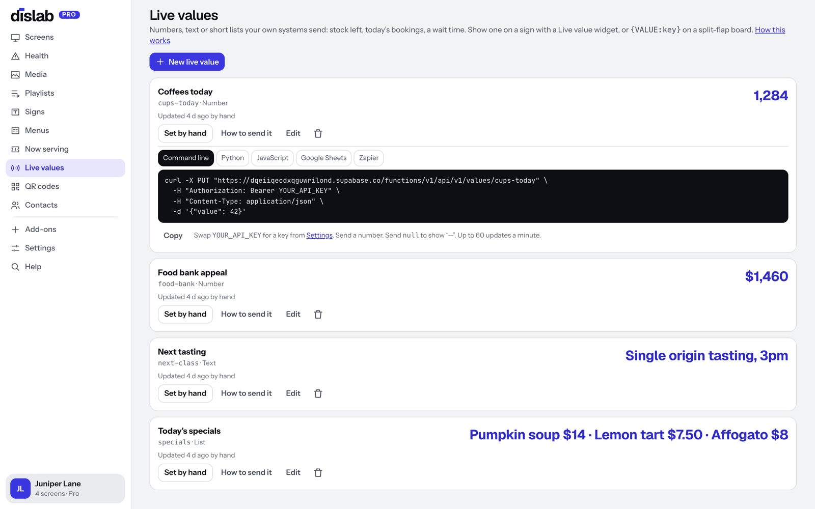Viewport: 815px width, 509px height.
Task: Expand How to send it for Next tasting
Action: pyautogui.click(x=247, y=393)
